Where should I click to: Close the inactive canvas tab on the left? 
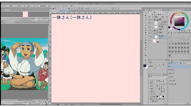click(x=58, y=11)
